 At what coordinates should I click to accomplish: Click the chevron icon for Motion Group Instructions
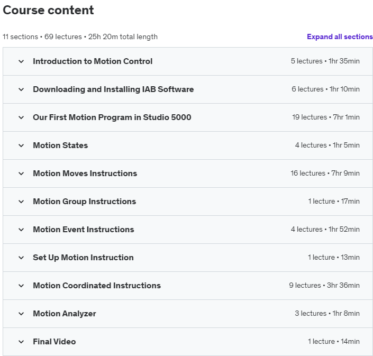(x=21, y=202)
